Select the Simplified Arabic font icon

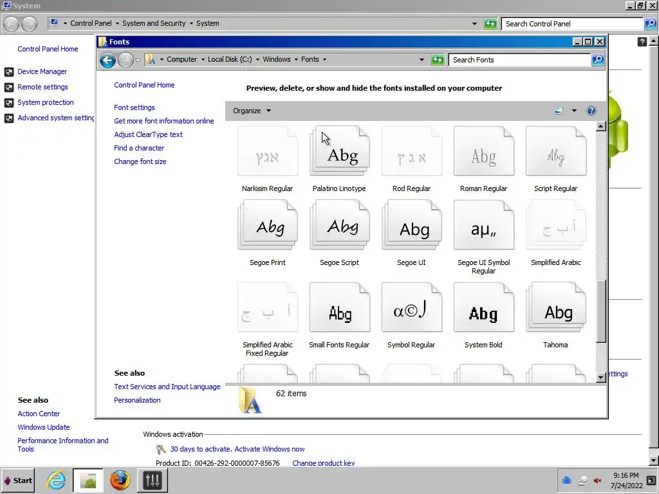555,225
